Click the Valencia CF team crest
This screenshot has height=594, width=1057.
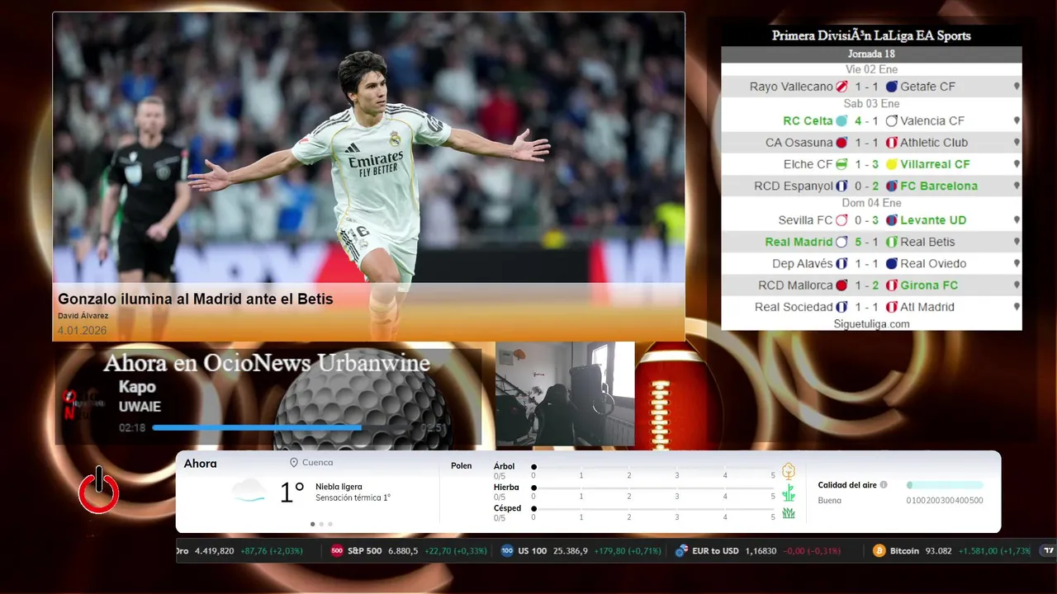[892, 120]
